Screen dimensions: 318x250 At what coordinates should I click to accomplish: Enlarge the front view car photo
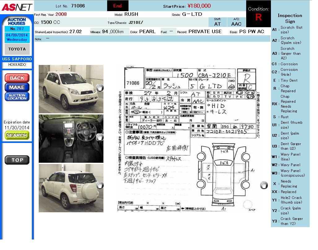[71, 89]
